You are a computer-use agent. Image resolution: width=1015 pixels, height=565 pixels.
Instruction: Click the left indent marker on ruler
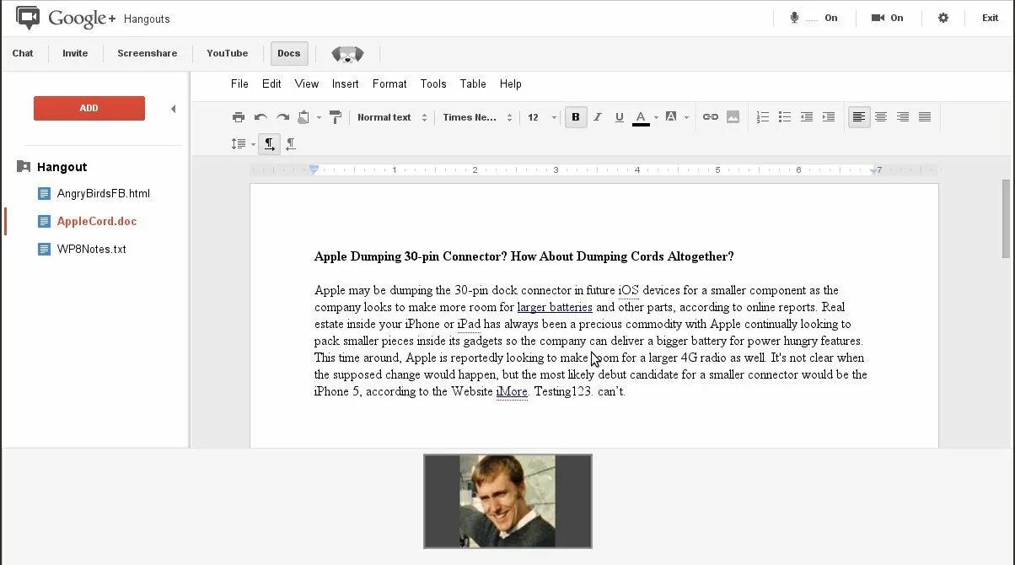pos(314,169)
